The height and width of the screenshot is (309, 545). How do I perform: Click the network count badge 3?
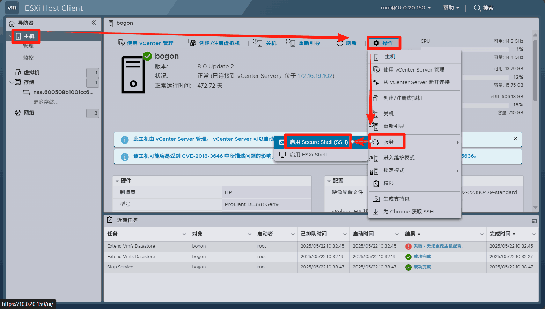coord(93,113)
